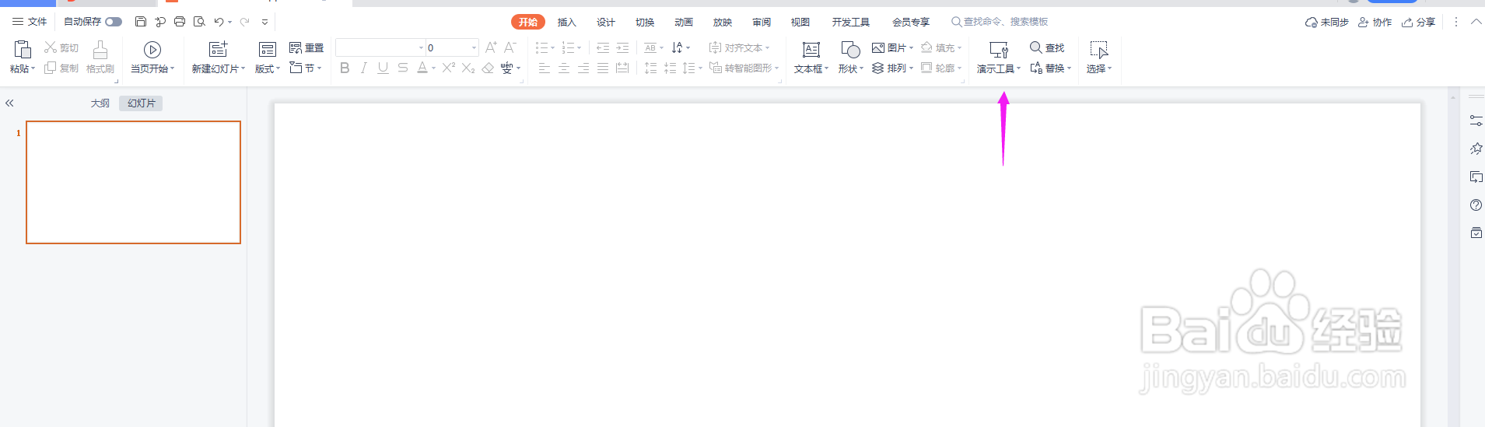The image size is (1485, 427).
Task: Open the quick access toolbar customize arrow
Action: point(264,22)
